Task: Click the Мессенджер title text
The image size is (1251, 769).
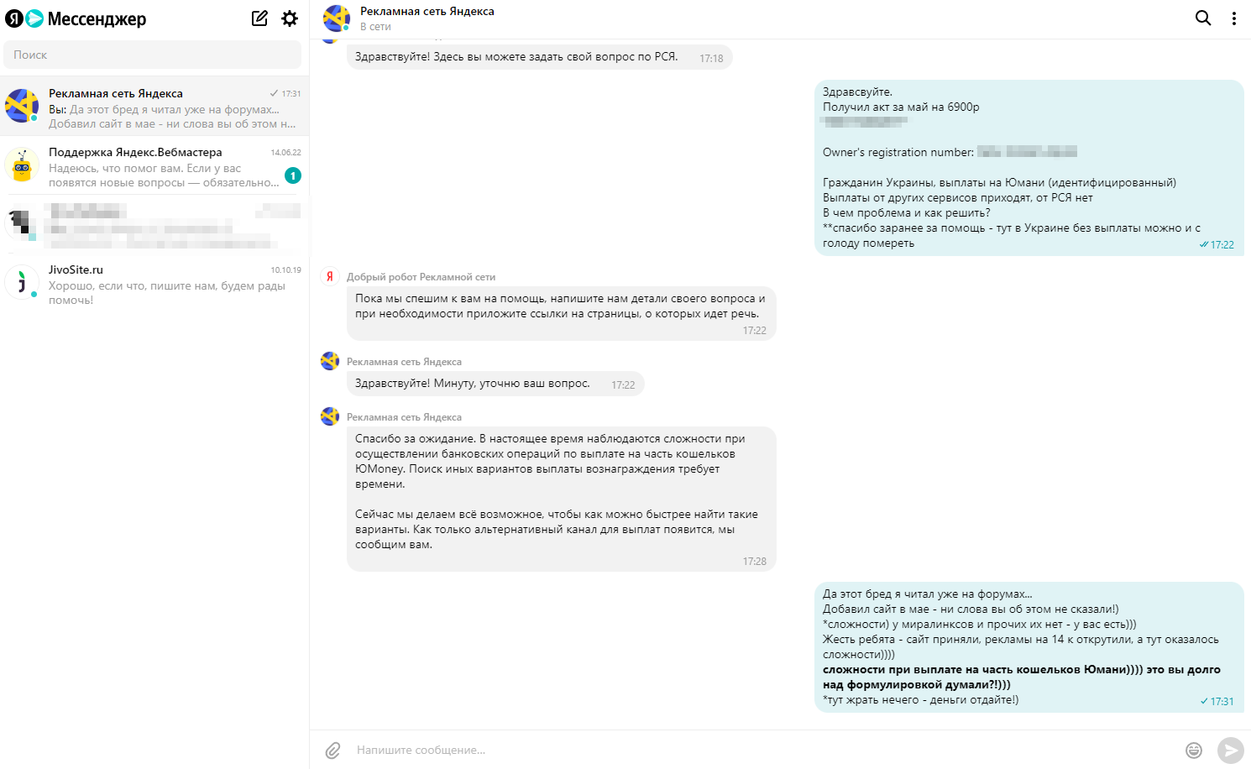Action: click(x=97, y=18)
